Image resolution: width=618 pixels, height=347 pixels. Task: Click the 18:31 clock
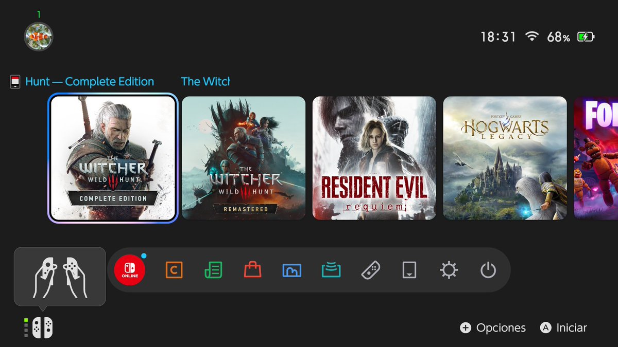coord(498,37)
